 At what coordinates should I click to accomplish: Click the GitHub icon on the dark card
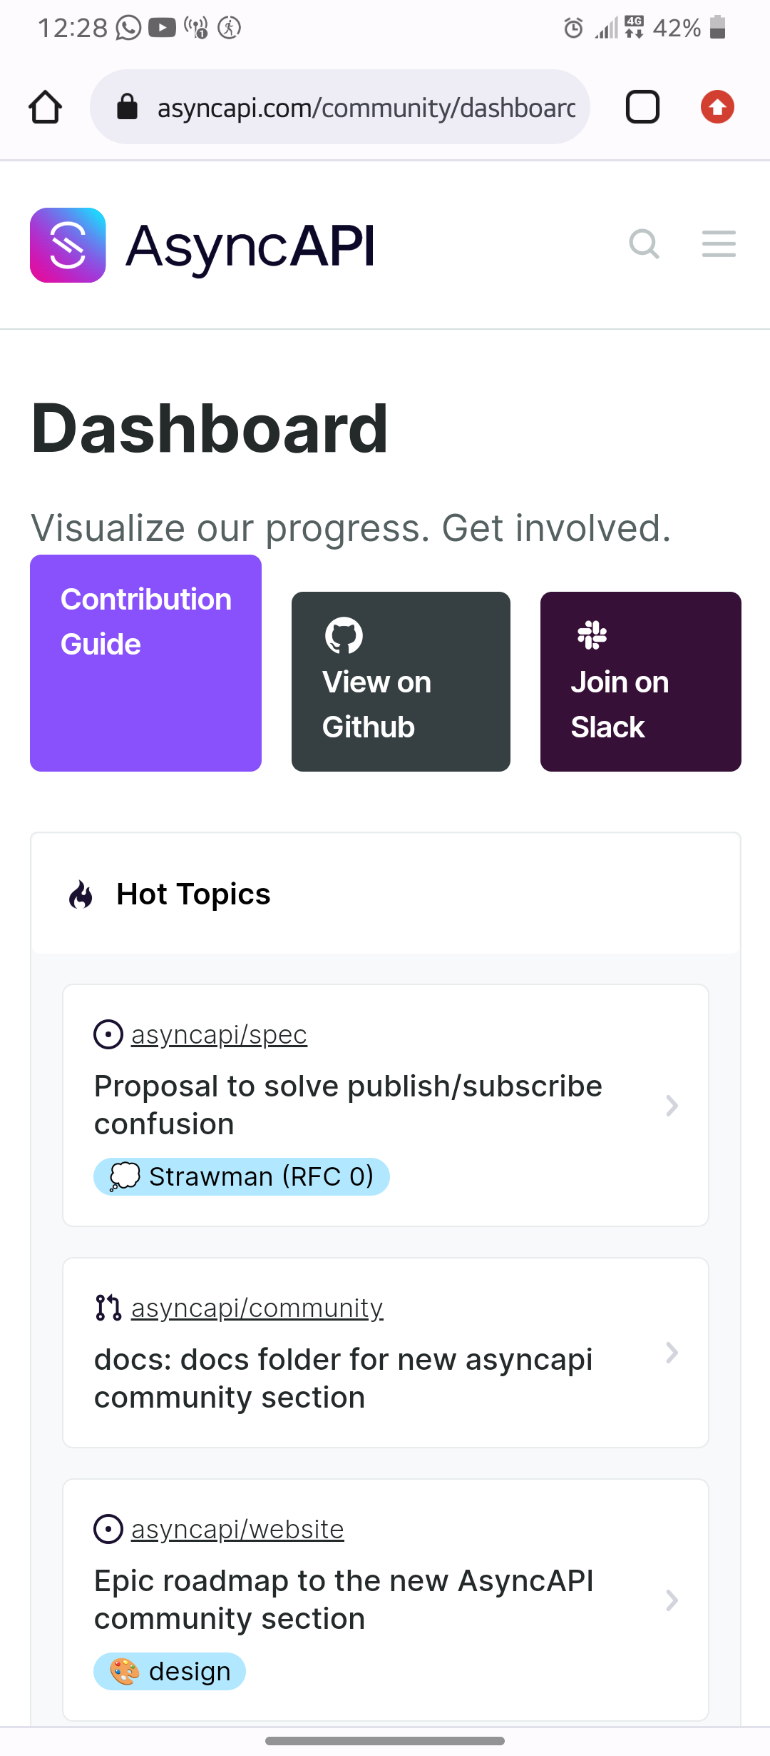pos(345,635)
